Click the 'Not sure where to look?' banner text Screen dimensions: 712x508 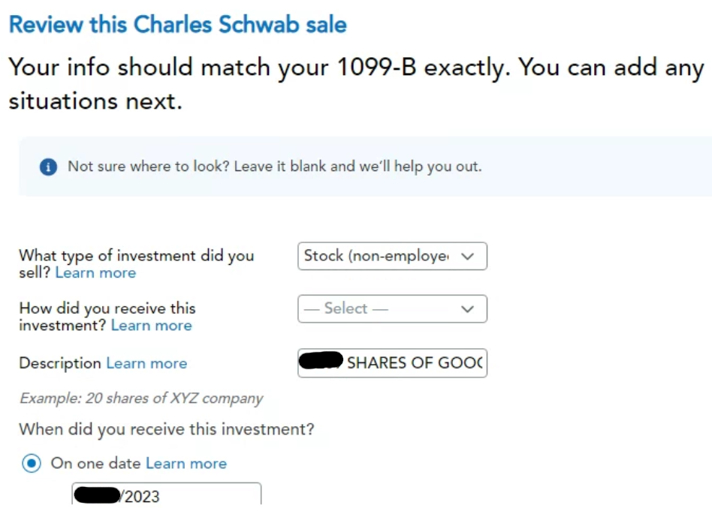[x=275, y=167]
